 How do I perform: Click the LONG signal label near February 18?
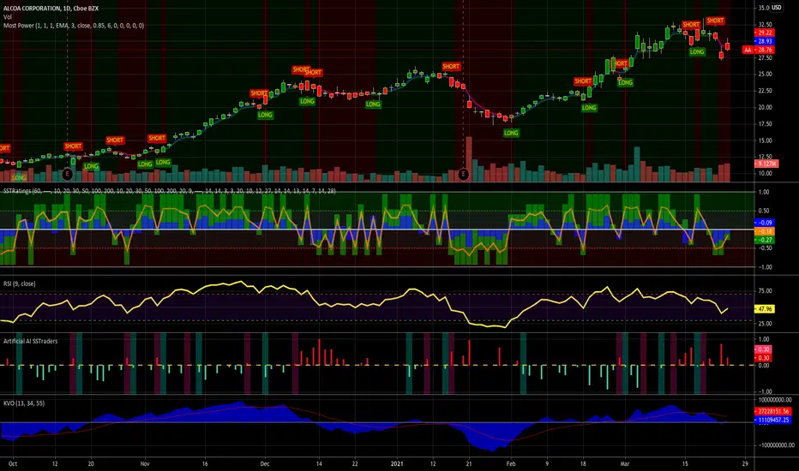(x=589, y=108)
